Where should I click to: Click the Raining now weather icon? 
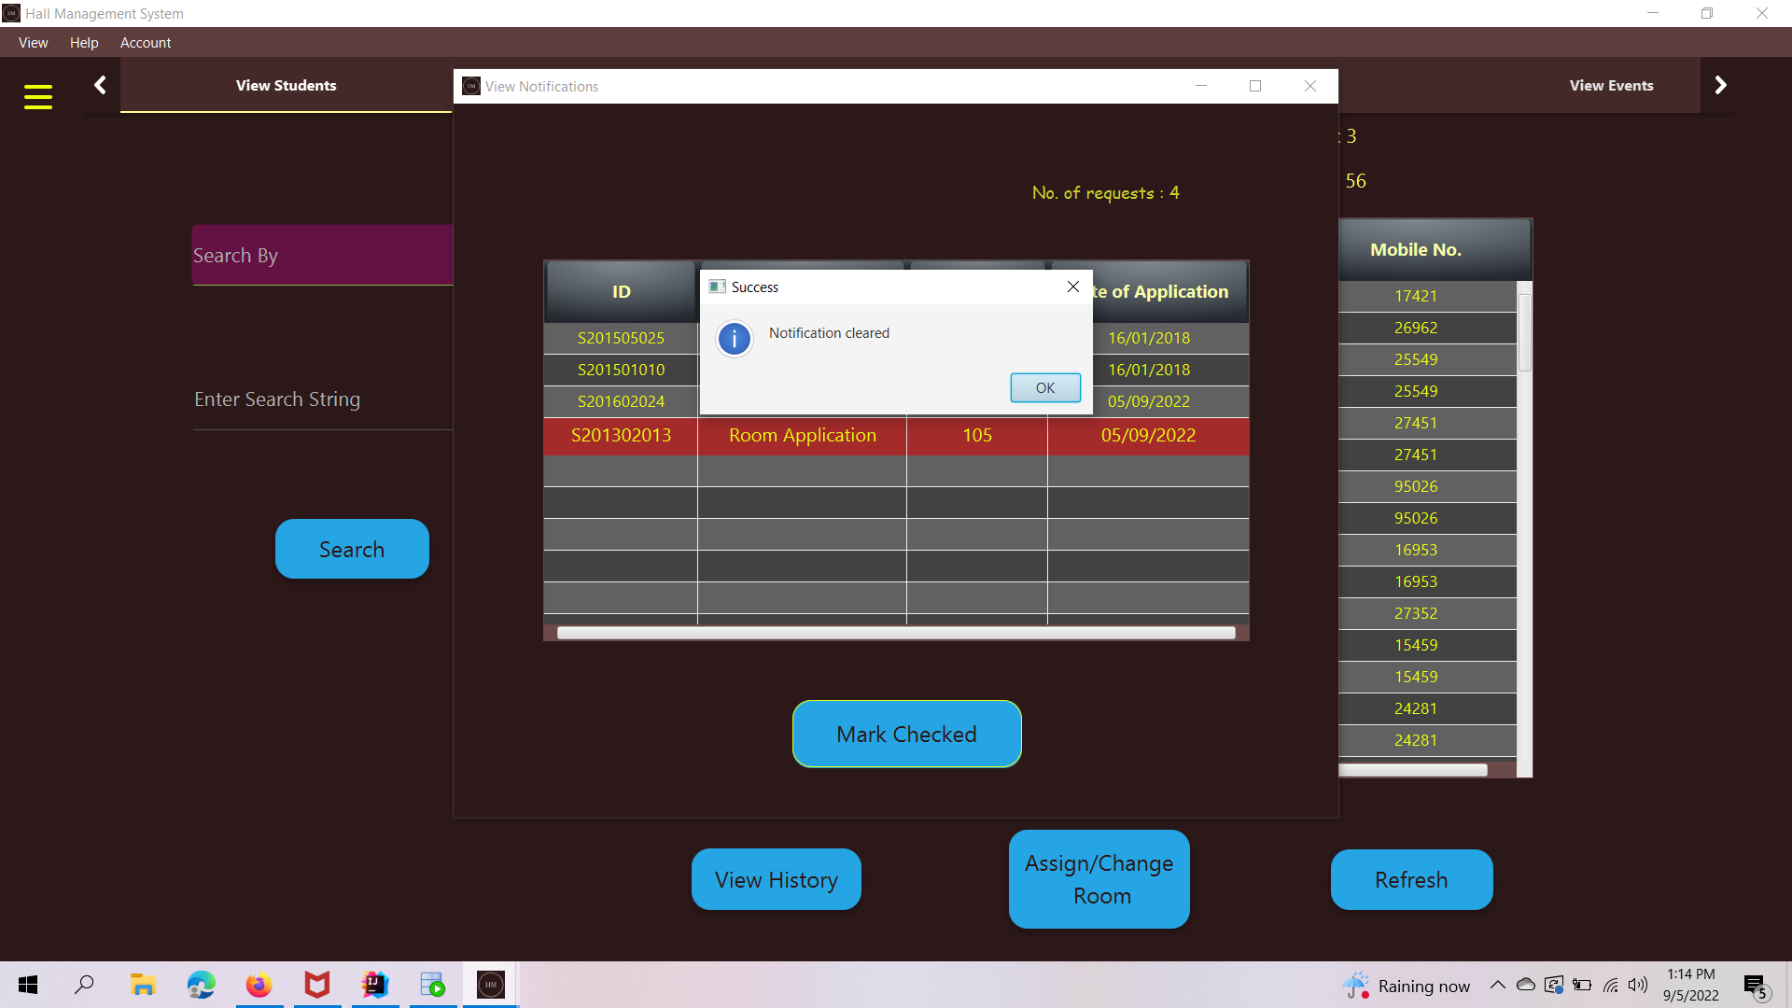click(x=1356, y=985)
